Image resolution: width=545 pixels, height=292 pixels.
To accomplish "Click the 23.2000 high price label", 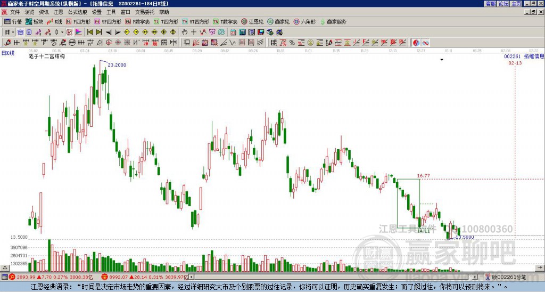I will tap(117, 65).
